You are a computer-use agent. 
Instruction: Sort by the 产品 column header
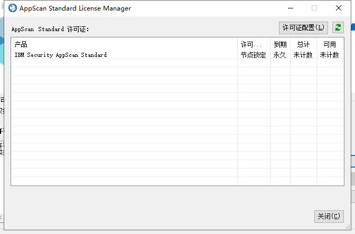coord(21,45)
